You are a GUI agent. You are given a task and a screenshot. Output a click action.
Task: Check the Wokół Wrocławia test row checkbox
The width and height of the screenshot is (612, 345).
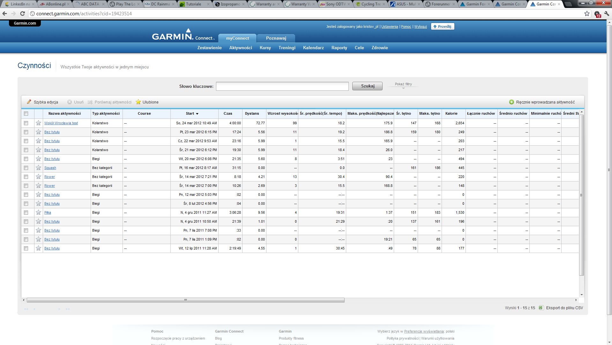(x=26, y=123)
